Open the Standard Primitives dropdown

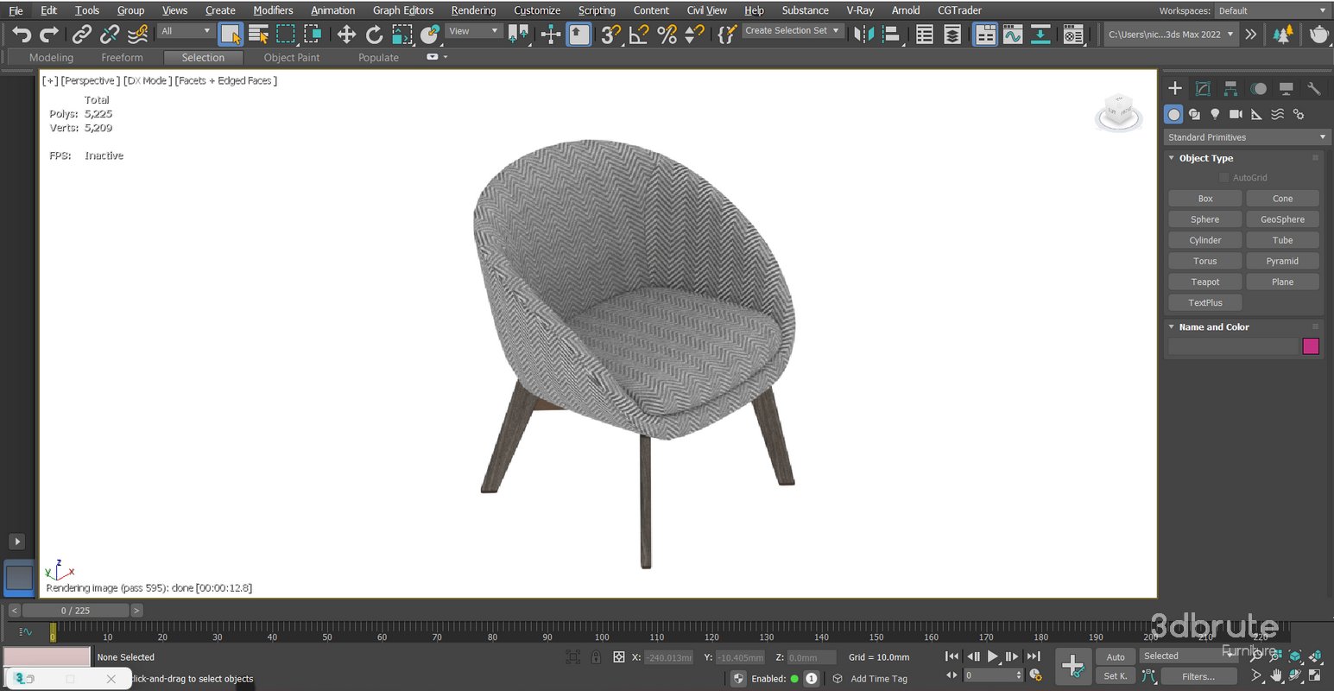click(1245, 136)
